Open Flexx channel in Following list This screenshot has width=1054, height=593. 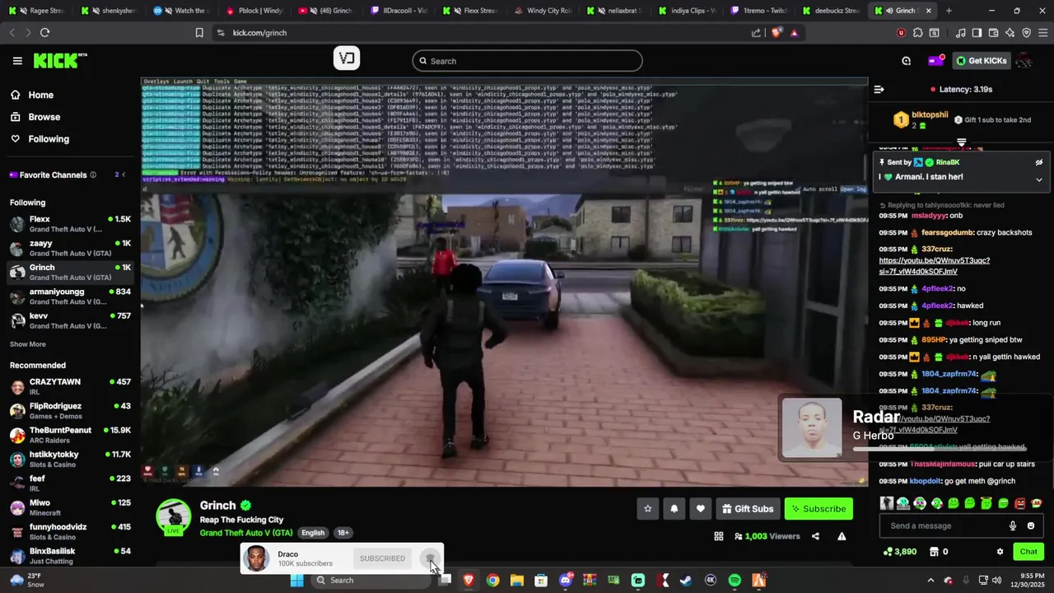(x=70, y=224)
